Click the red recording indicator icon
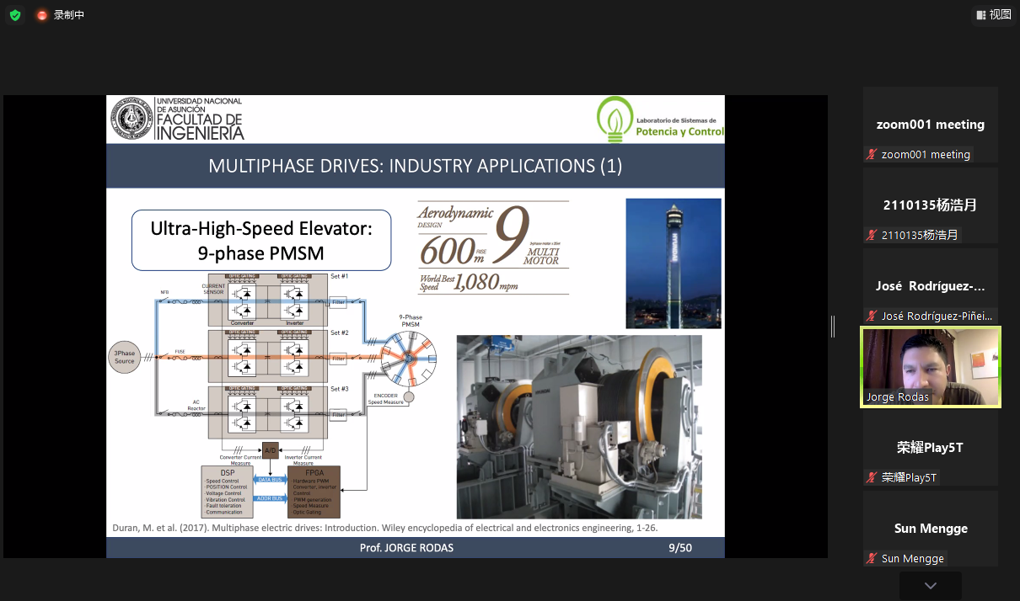The width and height of the screenshot is (1020, 601). tap(42, 15)
